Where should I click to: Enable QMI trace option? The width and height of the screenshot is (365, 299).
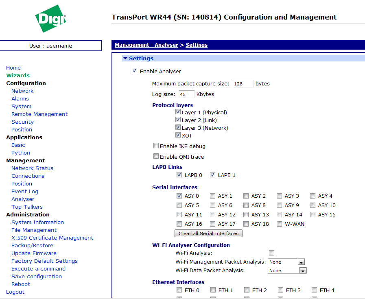[156, 156]
